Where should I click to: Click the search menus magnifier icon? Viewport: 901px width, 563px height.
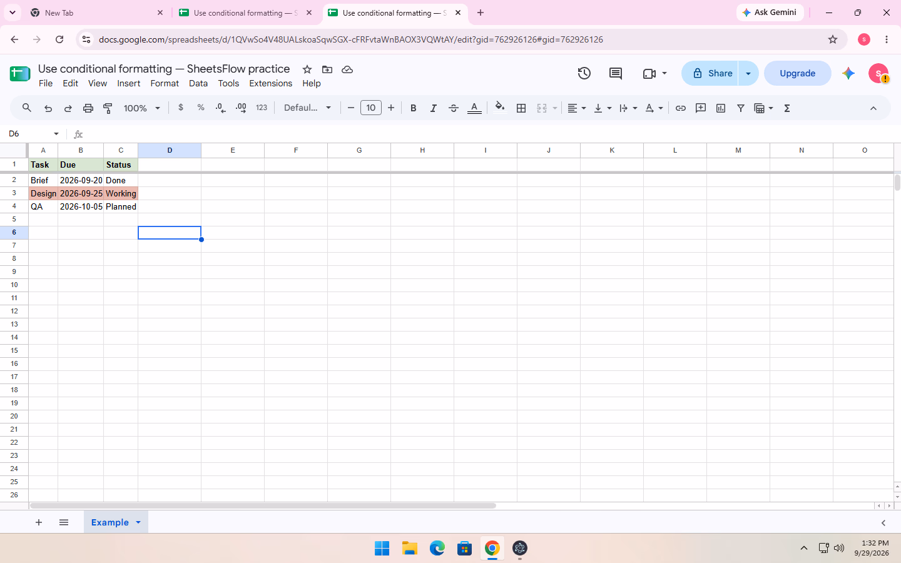pyautogui.click(x=27, y=108)
